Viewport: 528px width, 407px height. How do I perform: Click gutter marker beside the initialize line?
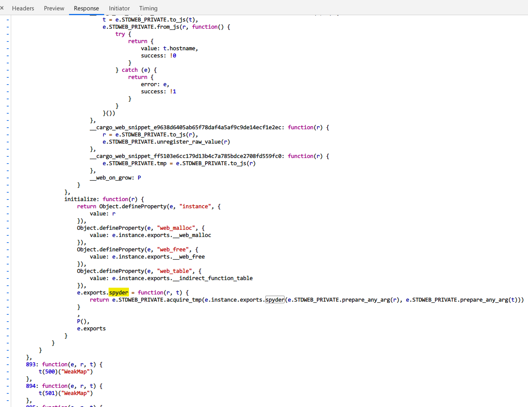(x=8, y=199)
